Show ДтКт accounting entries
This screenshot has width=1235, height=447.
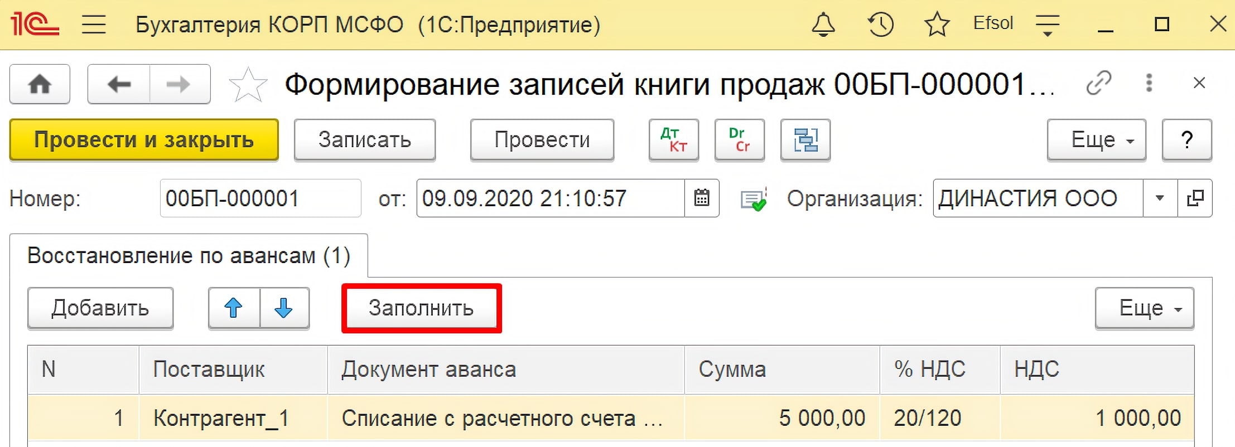pos(674,140)
